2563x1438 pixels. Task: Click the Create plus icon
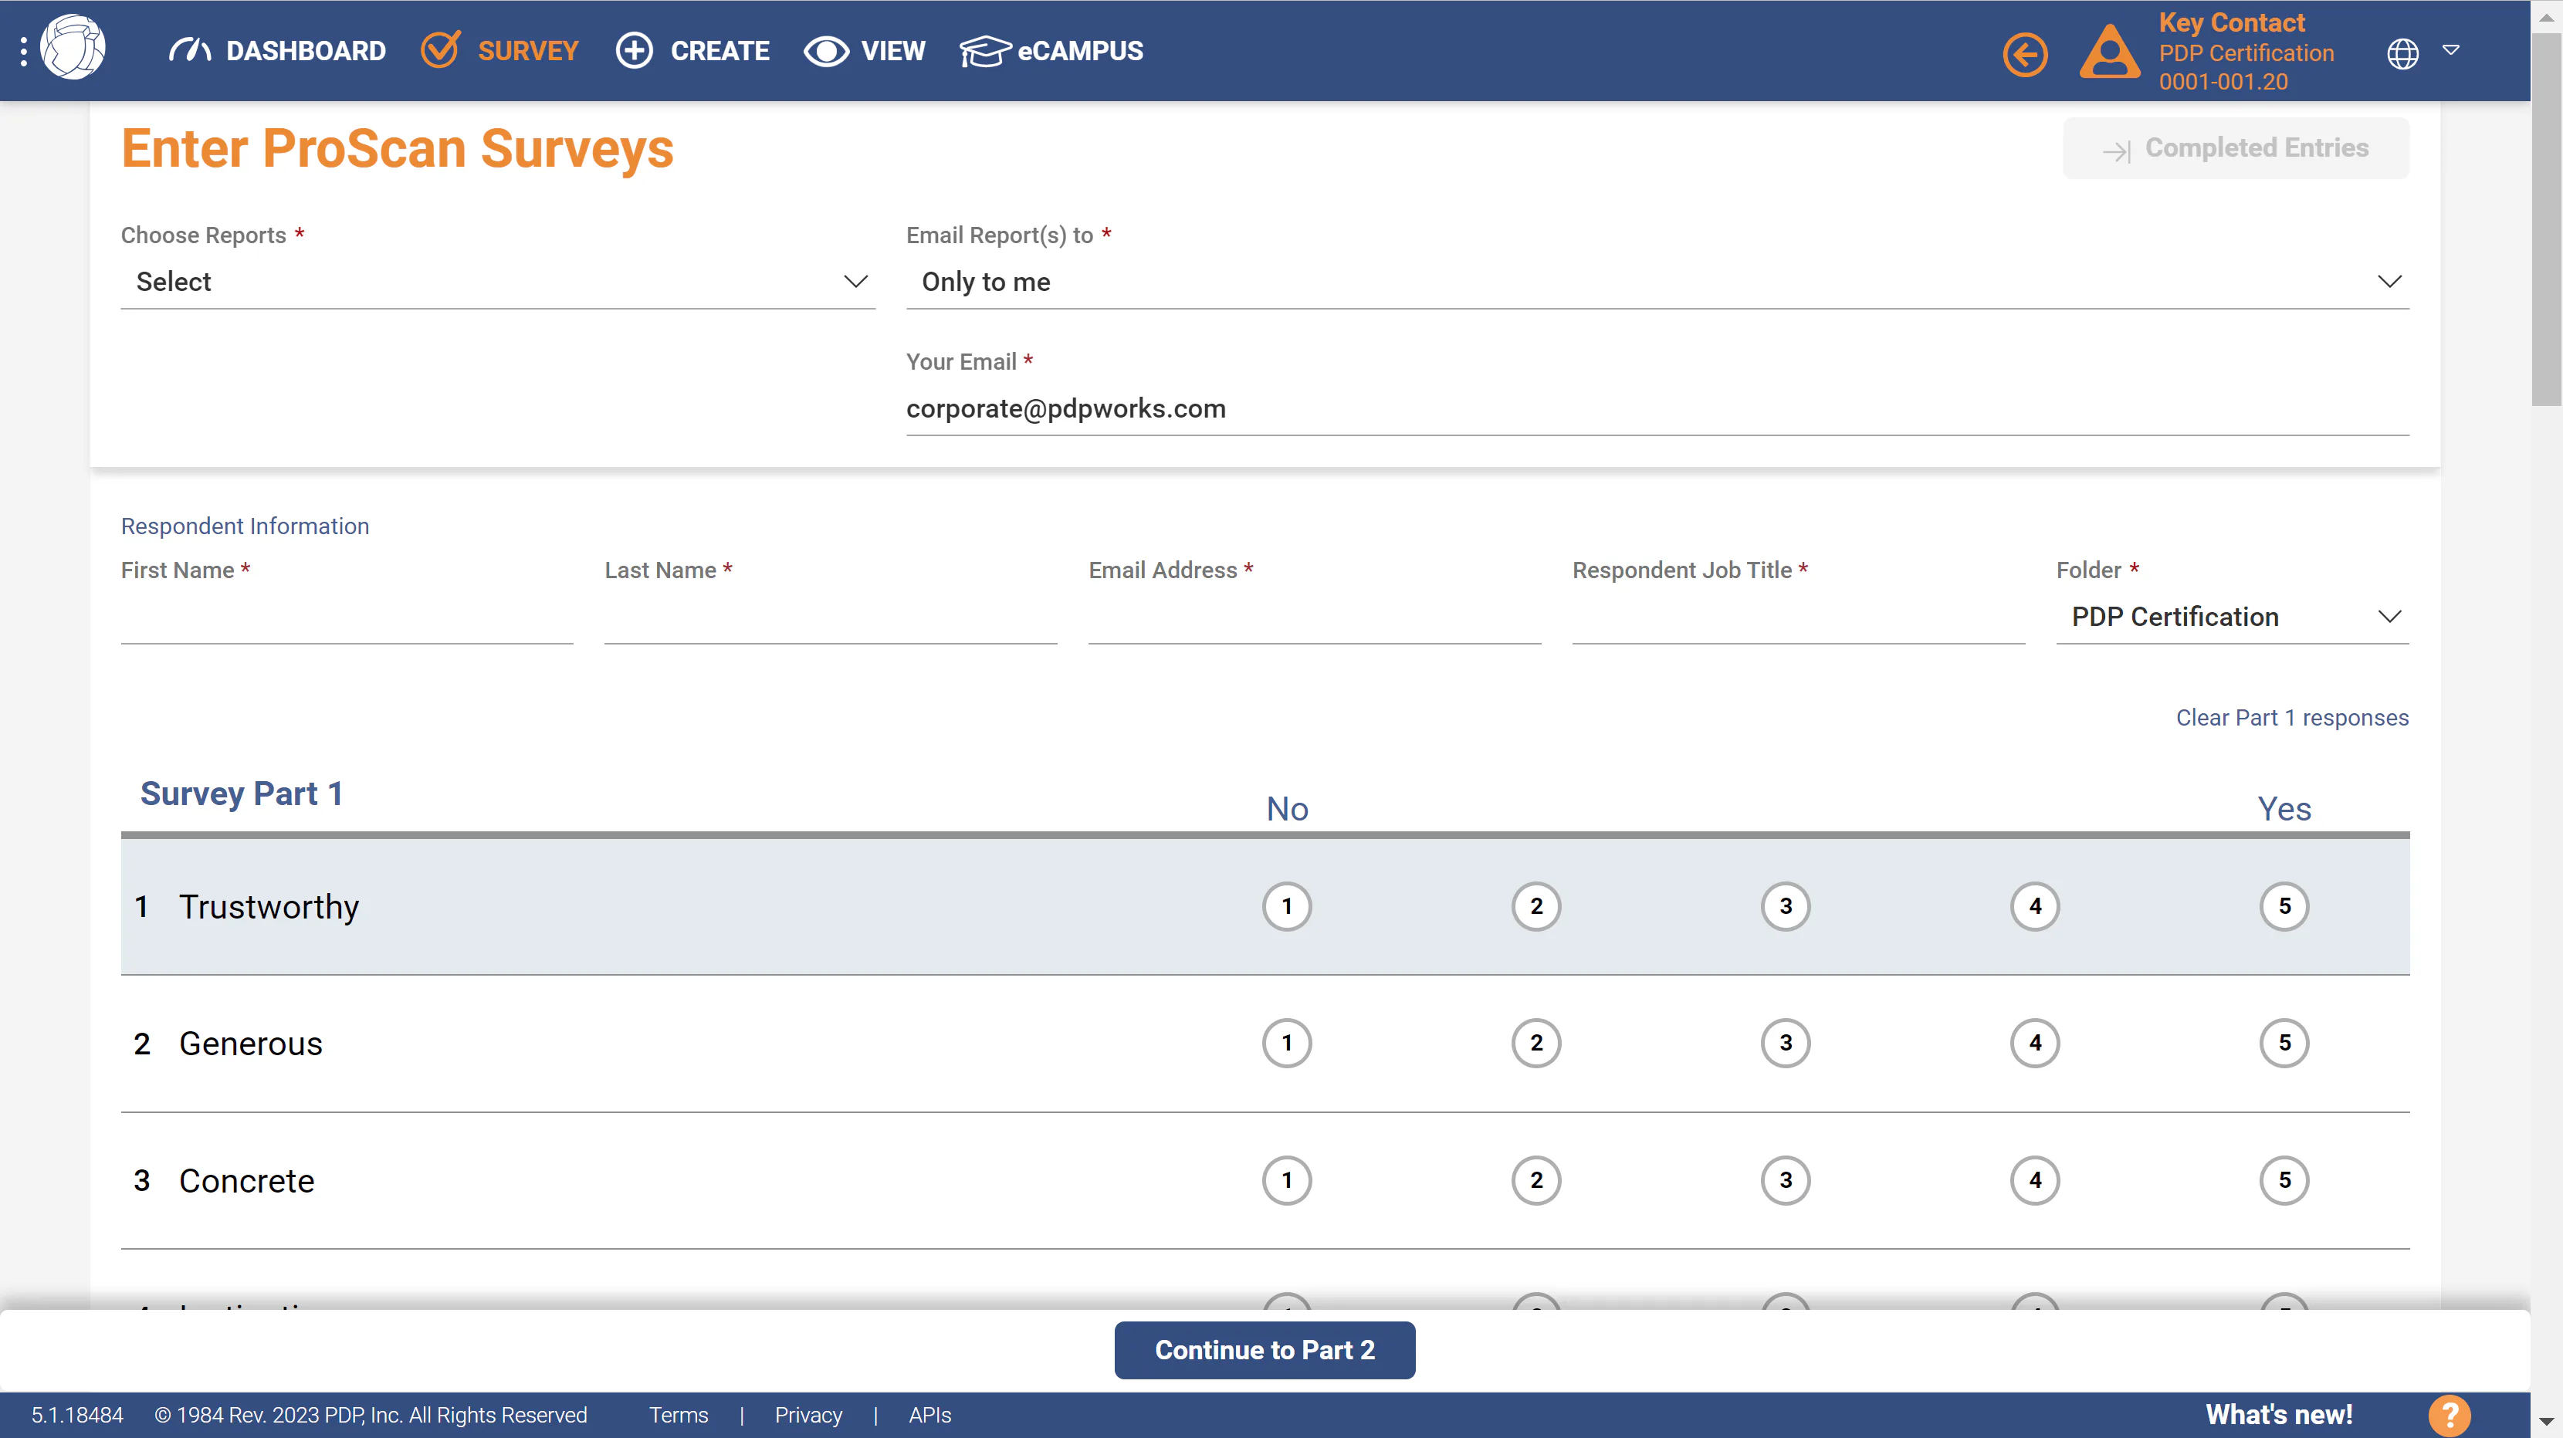pyautogui.click(x=634, y=51)
